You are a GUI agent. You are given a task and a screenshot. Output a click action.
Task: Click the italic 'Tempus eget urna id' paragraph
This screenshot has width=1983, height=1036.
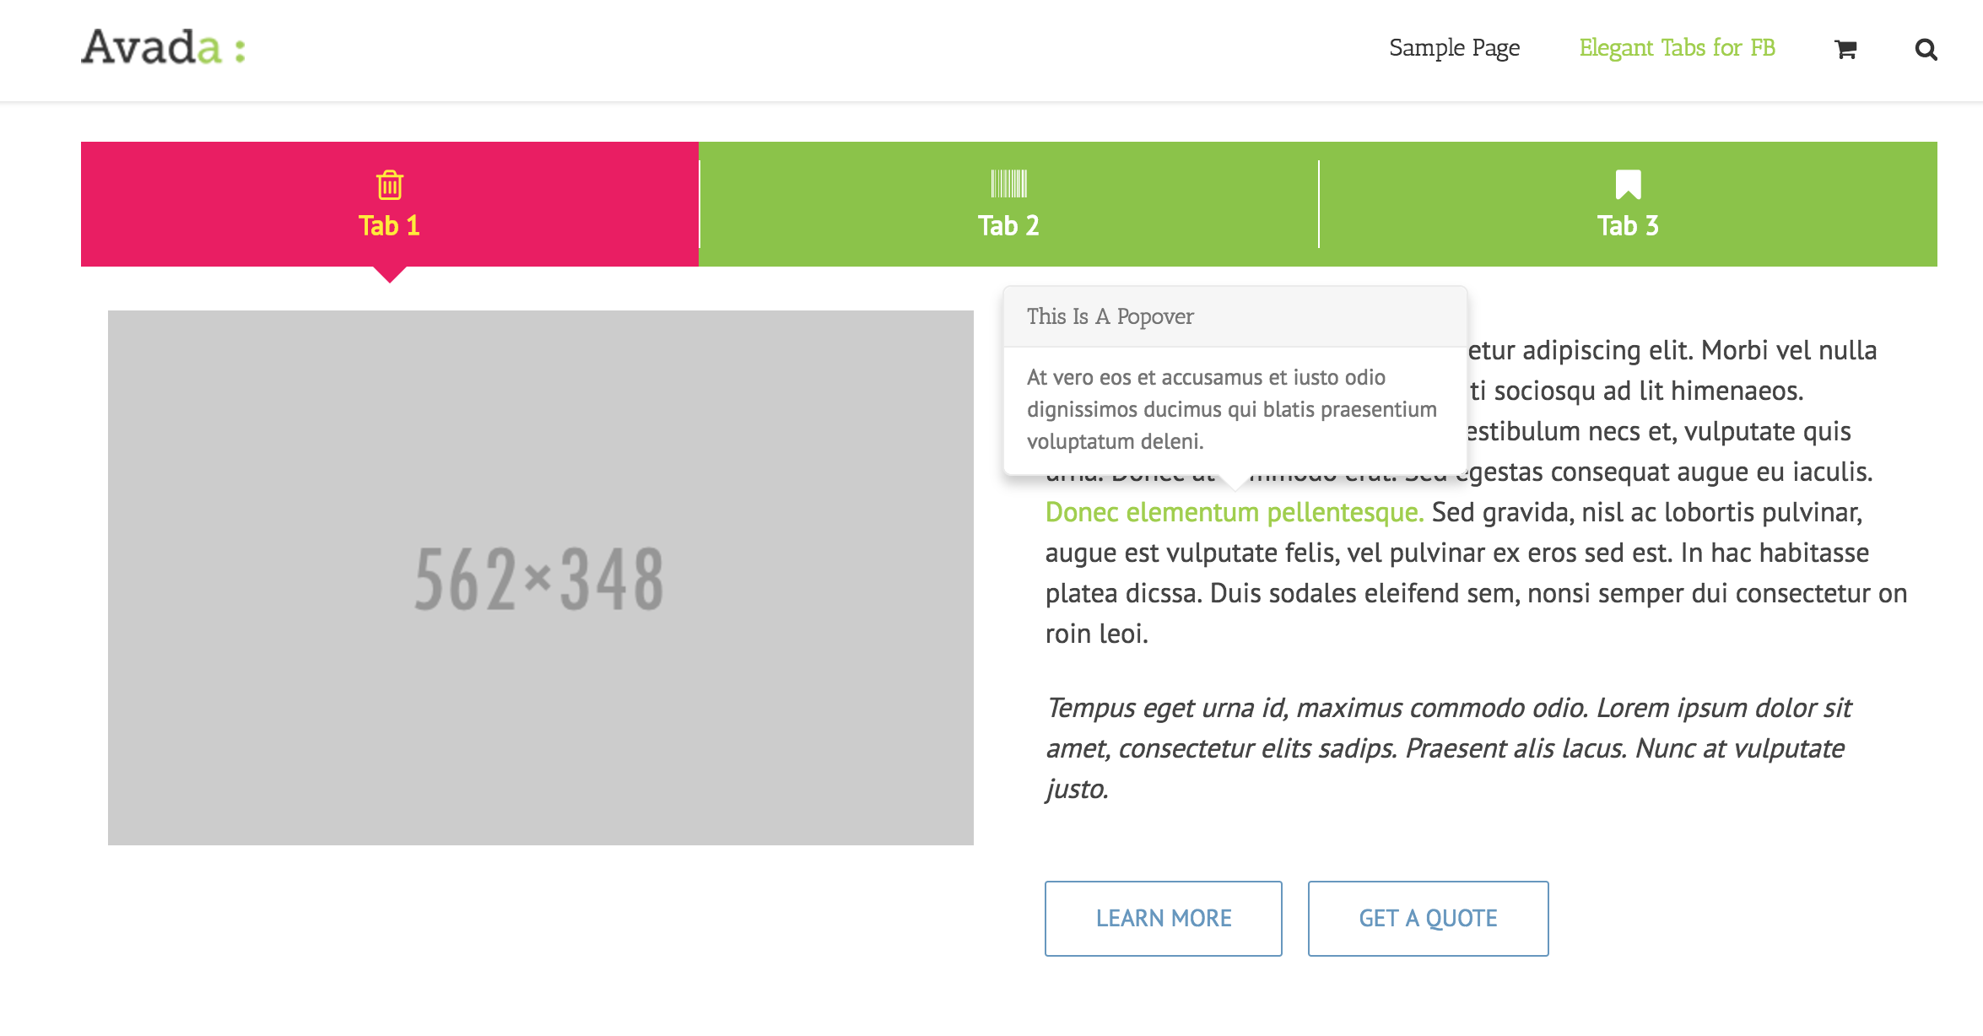click(1448, 747)
